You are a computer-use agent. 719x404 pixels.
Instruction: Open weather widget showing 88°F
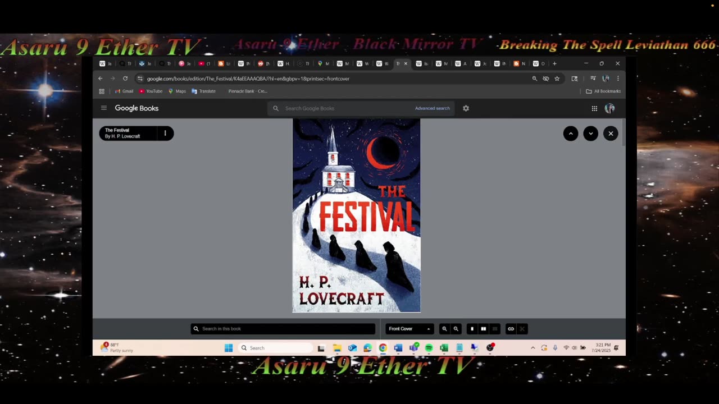pos(117,348)
